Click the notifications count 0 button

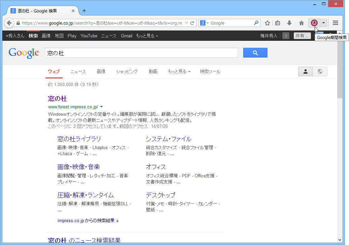click(x=286, y=36)
